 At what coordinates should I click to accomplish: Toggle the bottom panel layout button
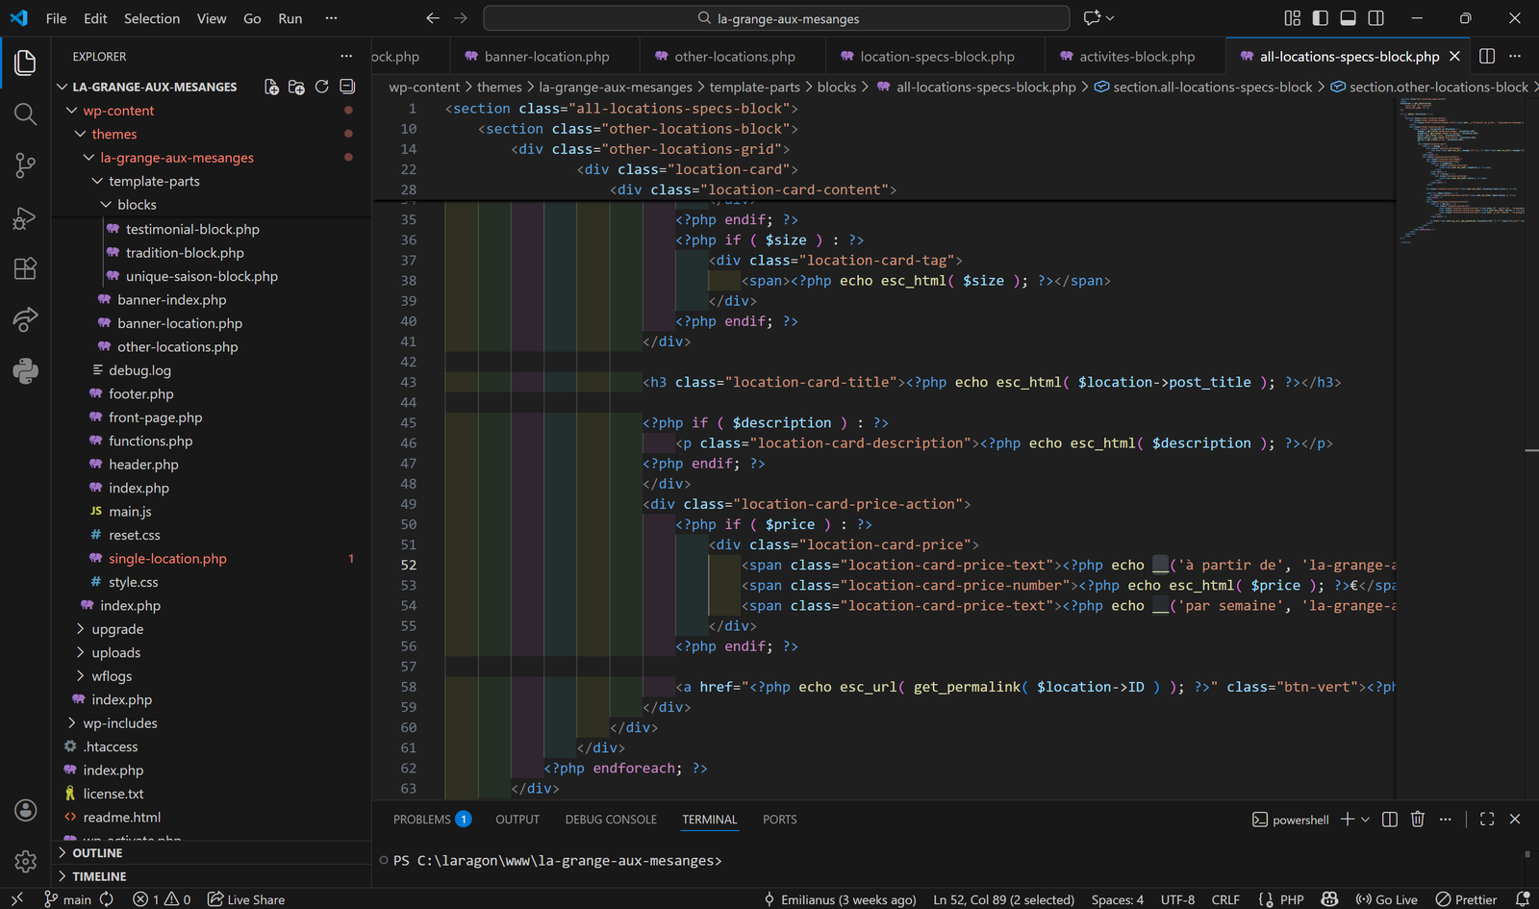pos(1348,18)
